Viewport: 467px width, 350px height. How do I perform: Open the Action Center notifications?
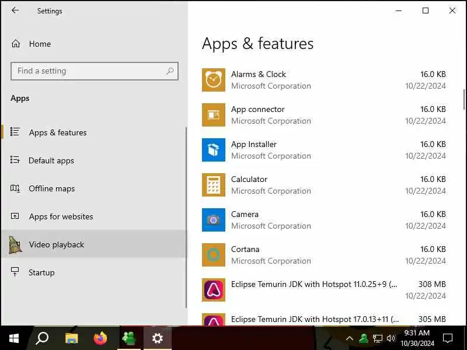[448, 338]
